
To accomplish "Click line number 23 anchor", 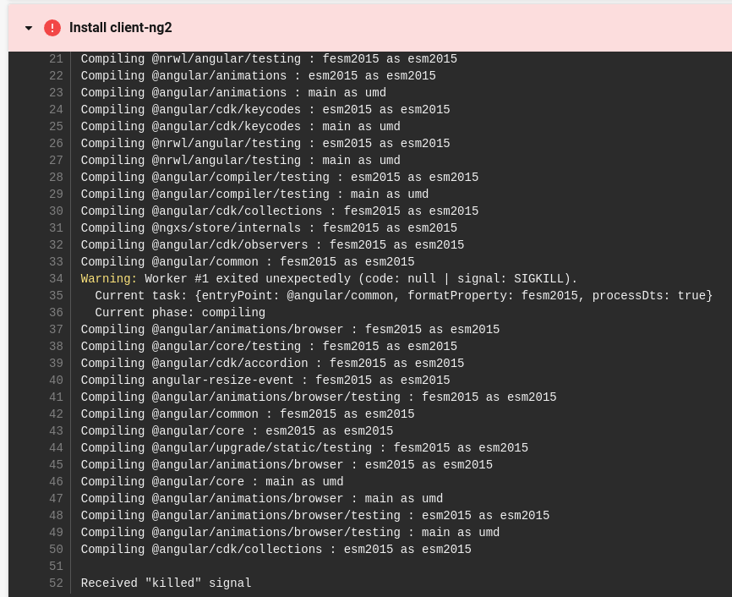I will [56, 93].
